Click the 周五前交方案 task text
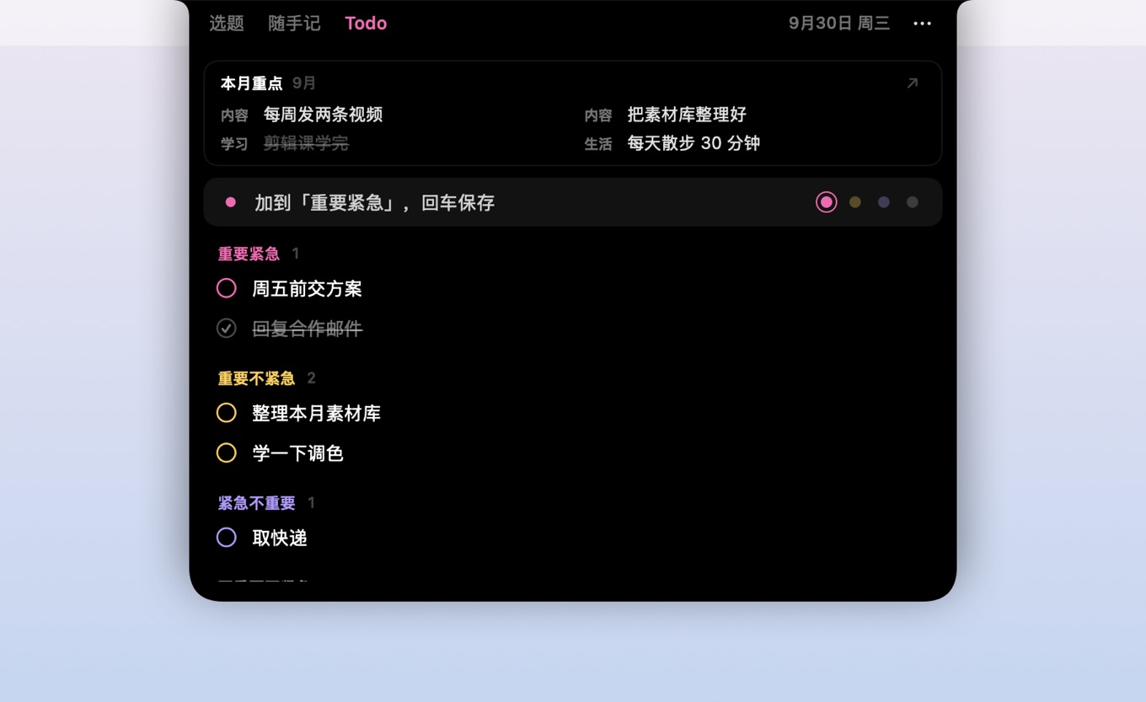The image size is (1146, 702). click(x=308, y=289)
